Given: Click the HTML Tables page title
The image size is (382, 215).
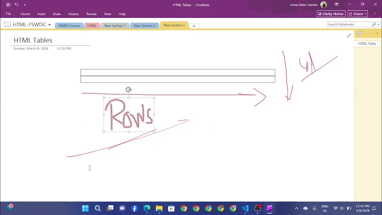Looking at the screenshot, I should [33, 40].
